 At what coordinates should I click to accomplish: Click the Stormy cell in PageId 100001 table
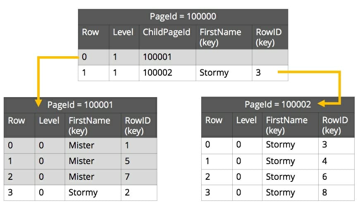tap(83, 193)
